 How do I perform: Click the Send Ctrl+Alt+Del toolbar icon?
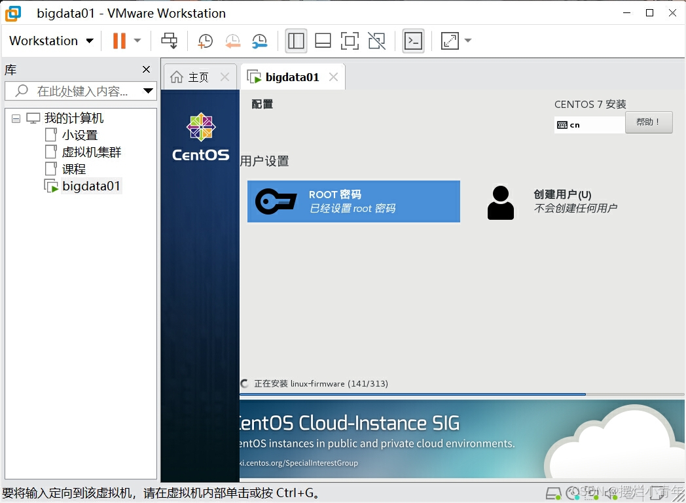click(x=170, y=41)
